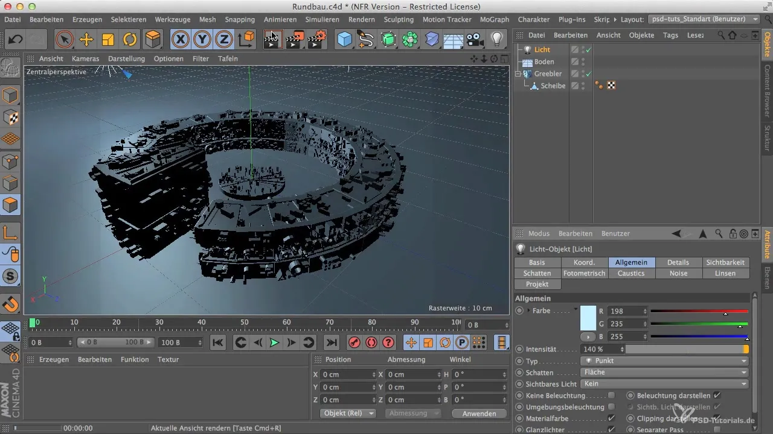This screenshot has height=434, width=773.
Task: Toggle the Umgebungsbeleuchtung checkbox
Action: 612,407
